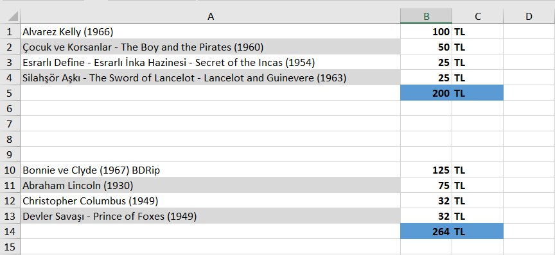
Task: Click the 'Silahşör Aşkı' Sword of Lancelot cell
Action: click(x=211, y=78)
